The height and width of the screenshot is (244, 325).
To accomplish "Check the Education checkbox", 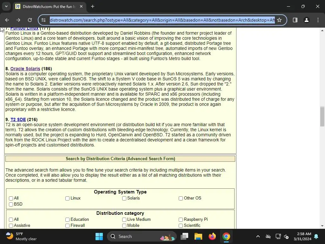I will coord(67,220).
